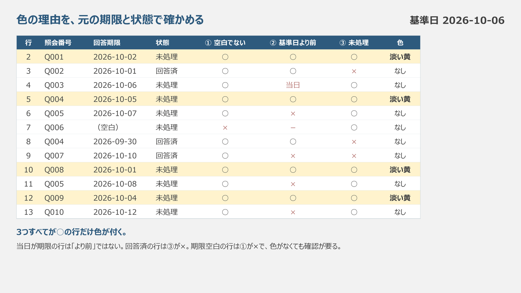Viewport: 521px width, 293px height.
Task: Click the date 2026-10-10
Action: [x=115, y=156]
